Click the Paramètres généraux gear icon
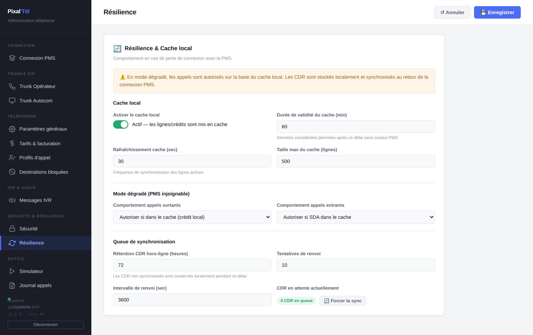 pyautogui.click(x=12, y=129)
